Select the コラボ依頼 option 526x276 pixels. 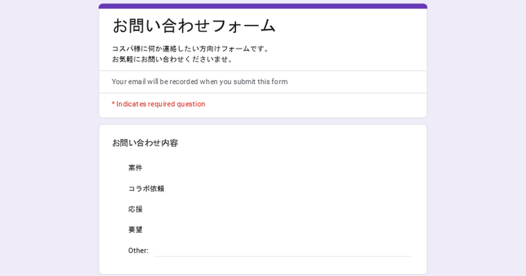coord(146,189)
